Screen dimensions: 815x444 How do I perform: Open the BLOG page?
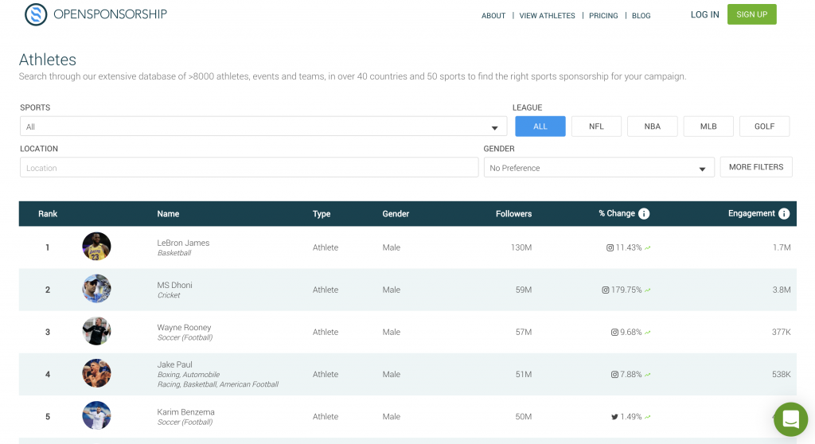click(641, 16)
